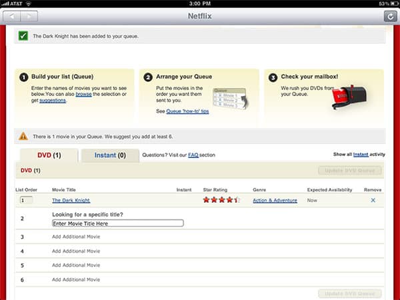Click the Expected Availability column header
400x300 pixels.
click(x=329, y=189)
